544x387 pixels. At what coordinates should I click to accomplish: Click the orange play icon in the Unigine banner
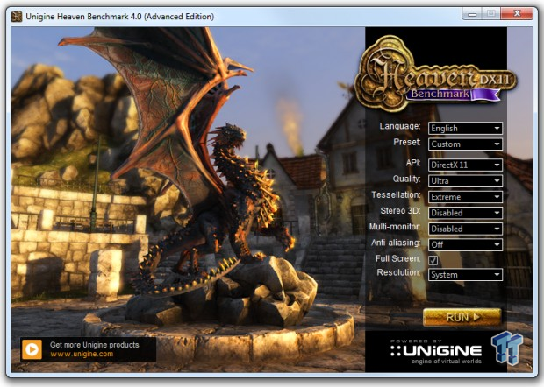(32, 349)
